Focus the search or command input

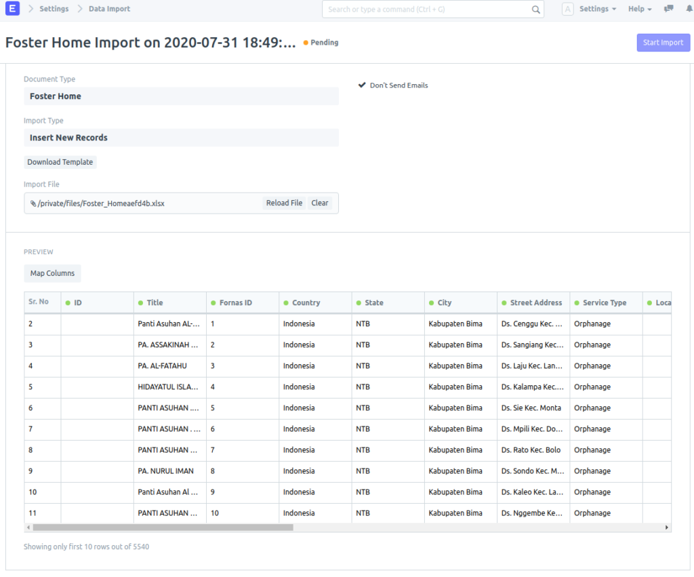click(x=427, y=9)
